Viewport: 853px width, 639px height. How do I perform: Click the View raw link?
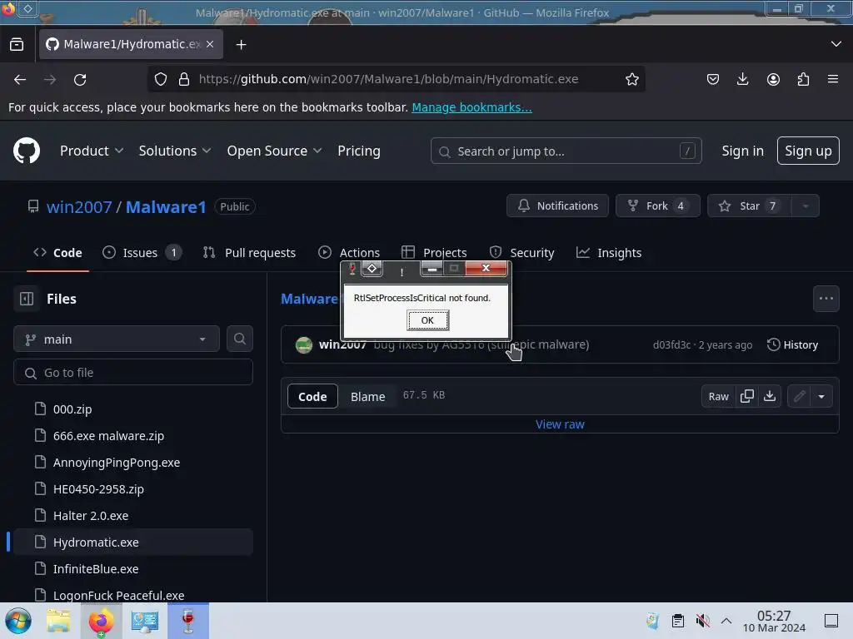pos(560,424)
